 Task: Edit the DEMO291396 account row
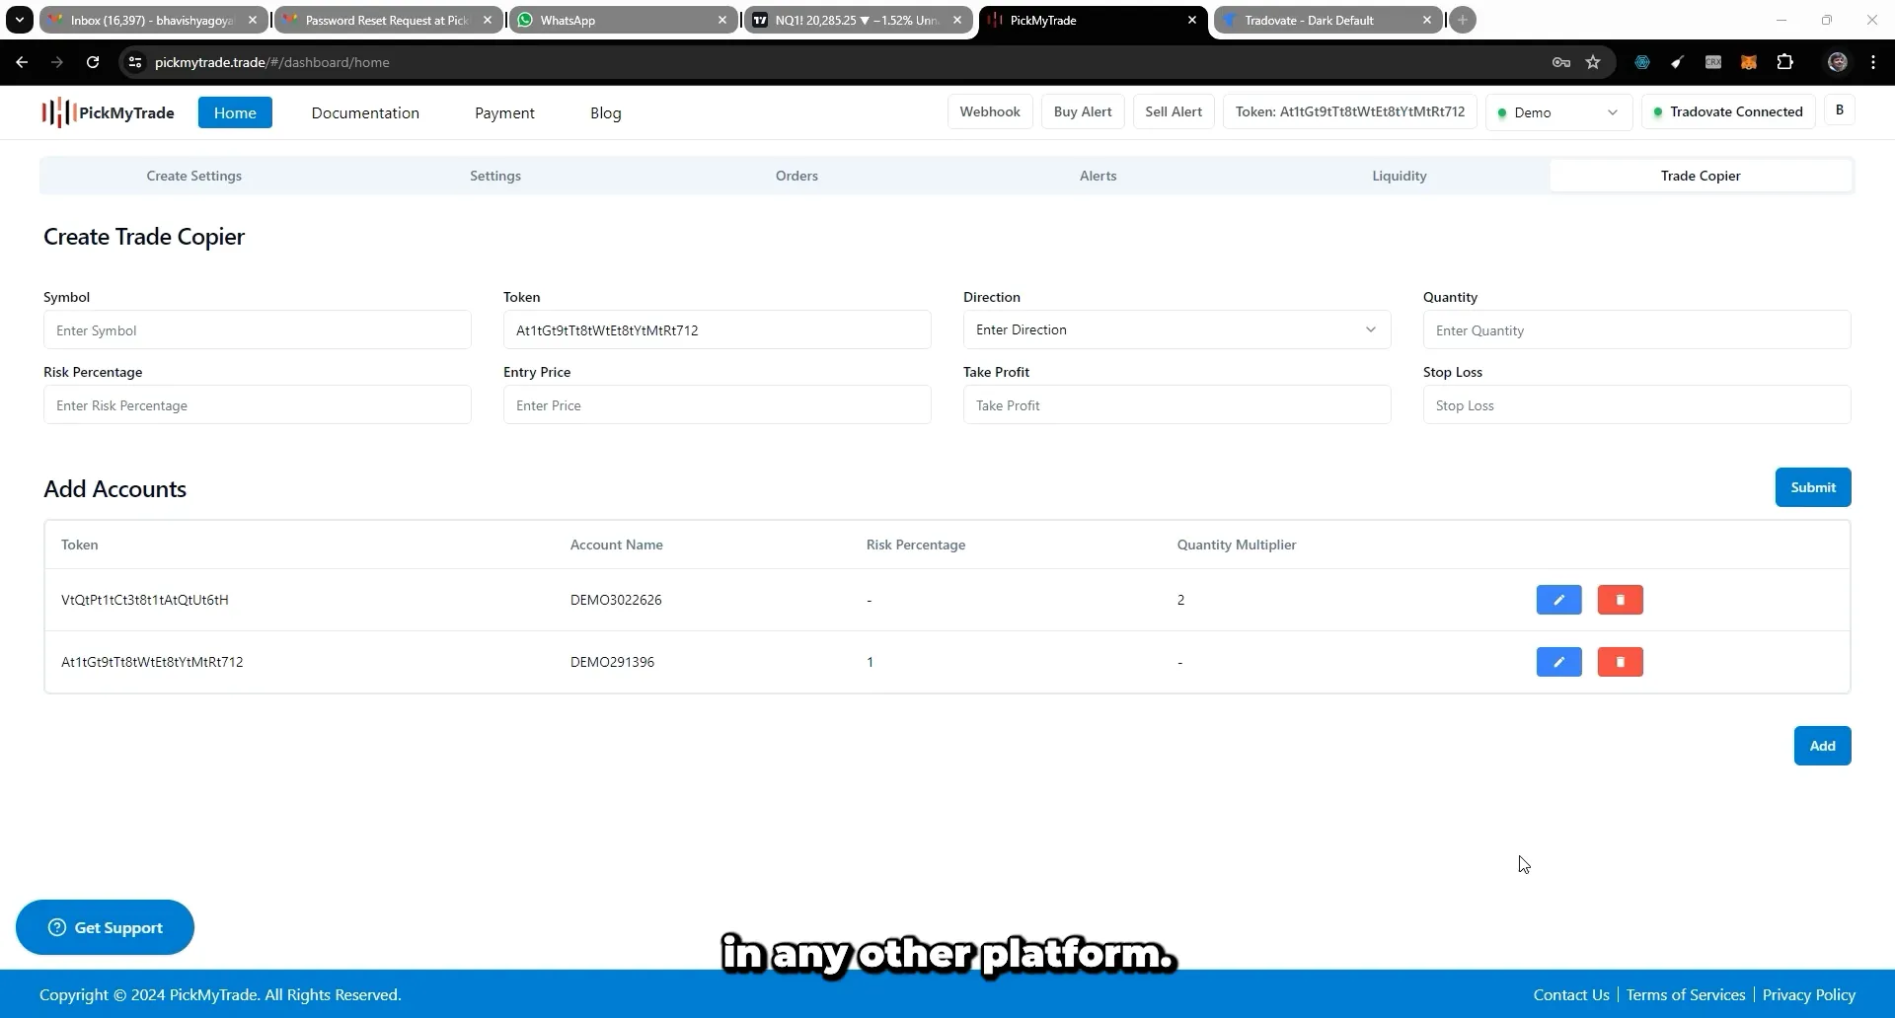pyautogui.click(x=1558, y=662)
